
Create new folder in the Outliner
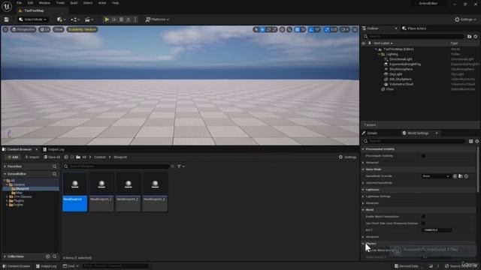coord(469,37)
